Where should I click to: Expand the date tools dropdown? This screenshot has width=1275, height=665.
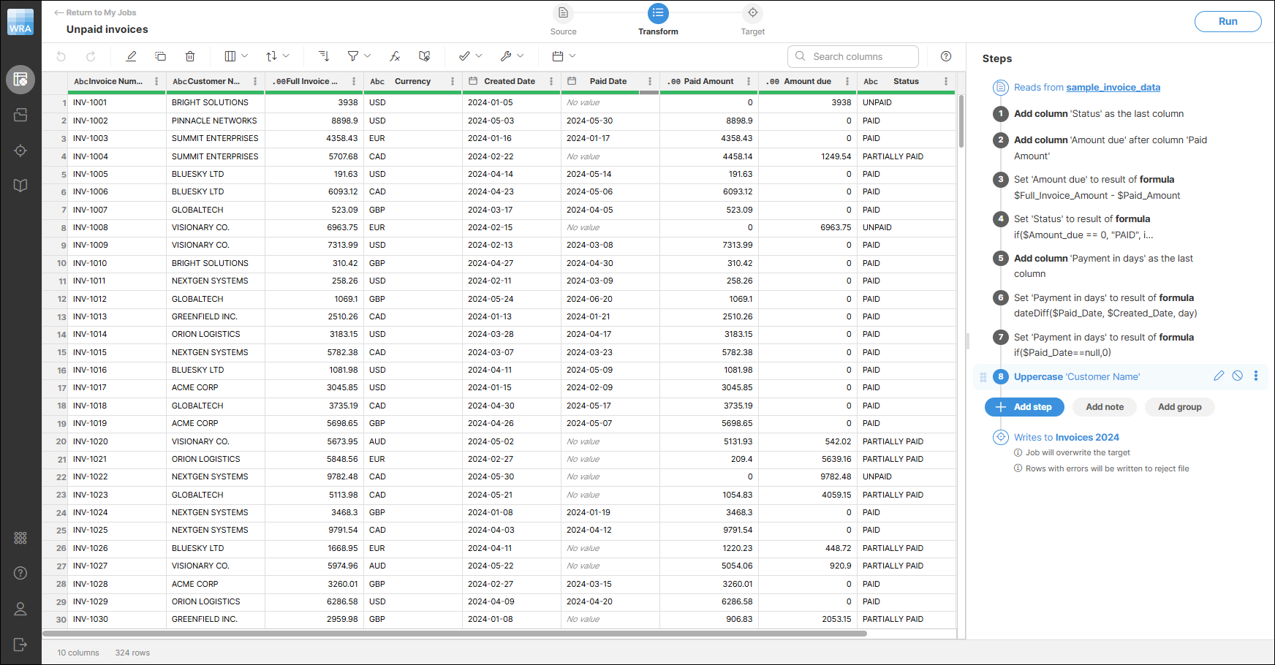point(563,56)
